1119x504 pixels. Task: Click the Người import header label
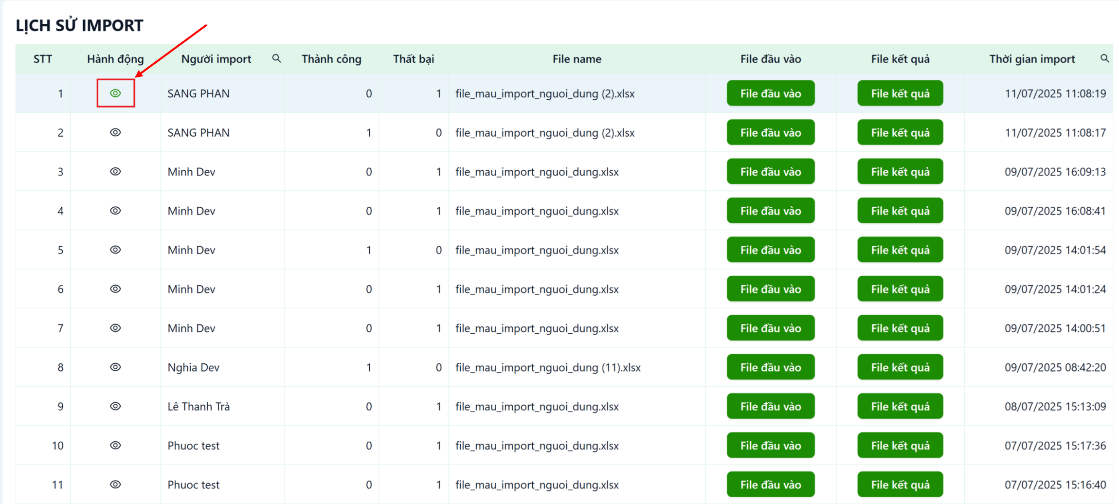(216, 59)
